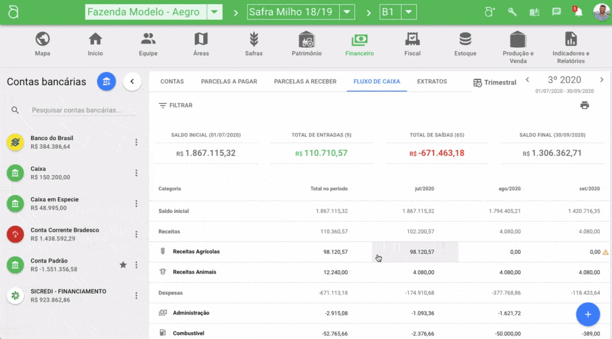Go to Patrimônio tractor icon
The height and width of the screenshot is (339, 612).
coord(307,40)
